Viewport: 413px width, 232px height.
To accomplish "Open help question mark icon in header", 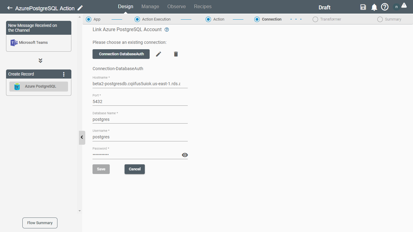I will pos(385,7).
